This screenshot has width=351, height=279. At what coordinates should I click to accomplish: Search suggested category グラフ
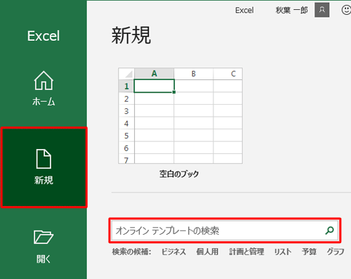coord(336,252)
